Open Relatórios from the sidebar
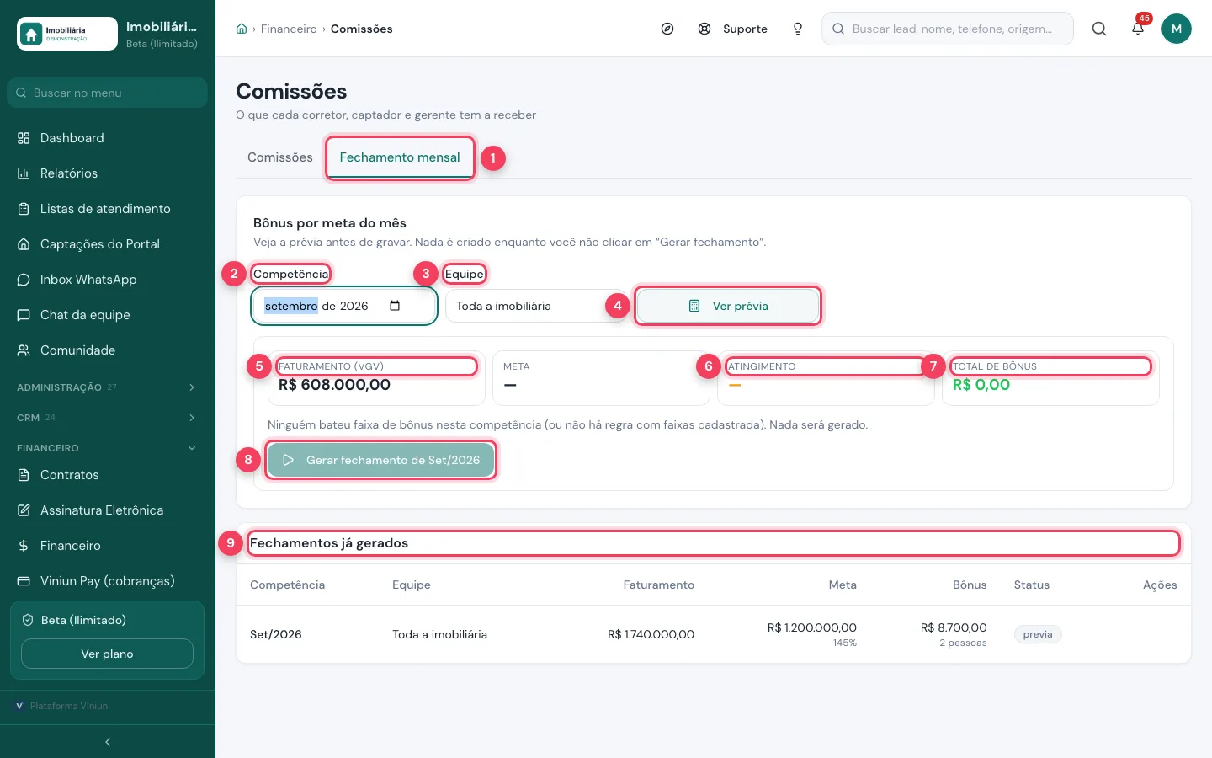The image size is (1212, 758). point(107,173)
